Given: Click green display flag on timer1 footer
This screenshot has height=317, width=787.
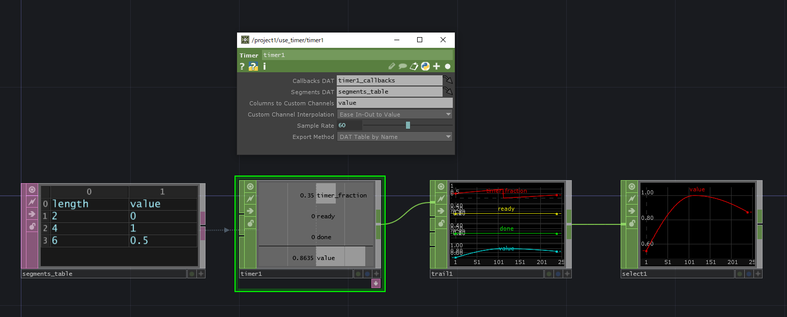Looking at the screenshot, I should (358, 274).
